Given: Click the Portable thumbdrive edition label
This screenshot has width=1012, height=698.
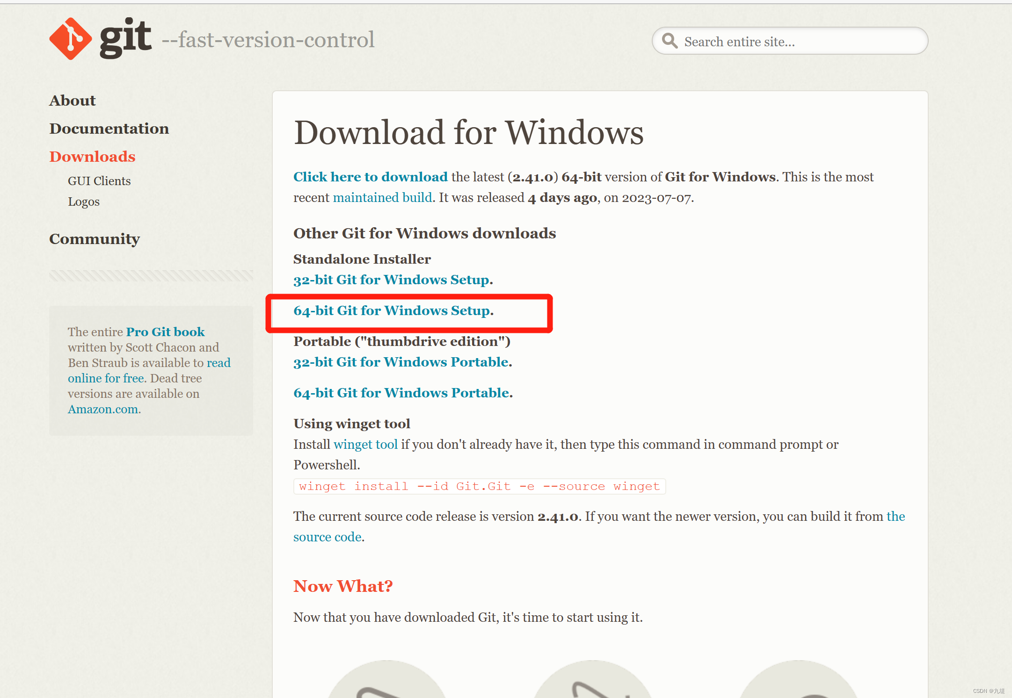Looking at the screenshot, I should click(402, 341).
